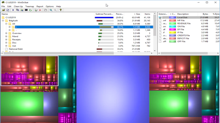Sort by the Bytes column header
Viewport: 220px width, 123px height.
coord(205,14)
